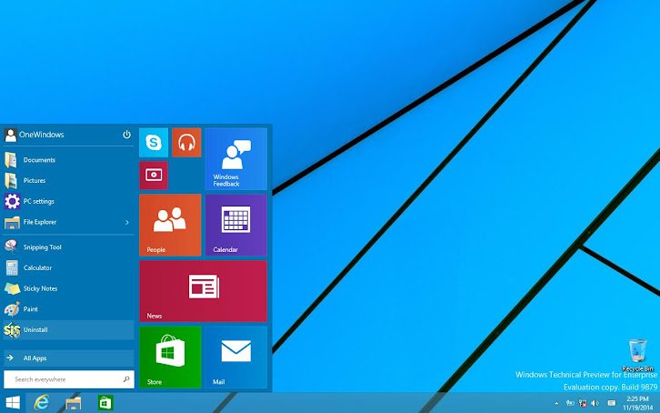Viewport: 660px width, 413px height.
Task: Select the Uninstall entry
Action: point(68,329)
